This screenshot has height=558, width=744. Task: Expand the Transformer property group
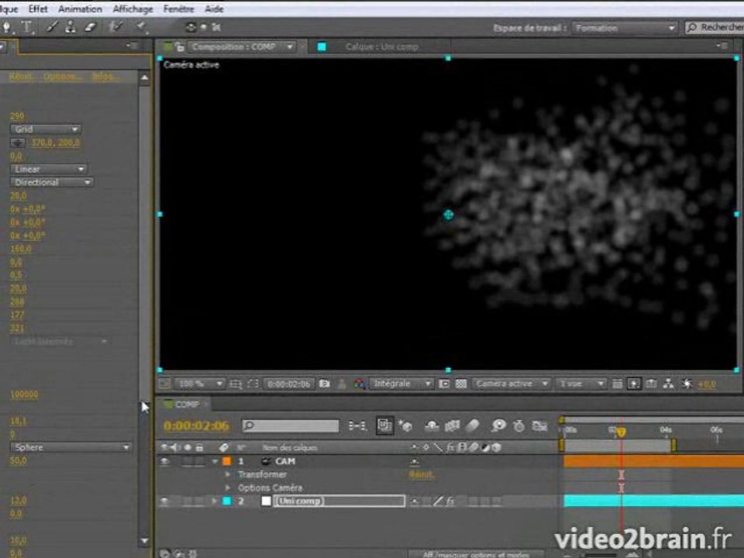pos(228,474)
